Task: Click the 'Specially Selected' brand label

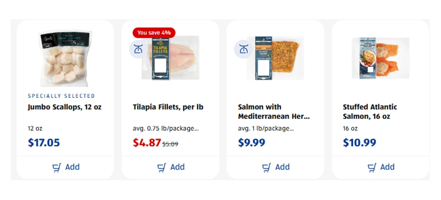Action: pyautogui.click(x=61, y=96)
